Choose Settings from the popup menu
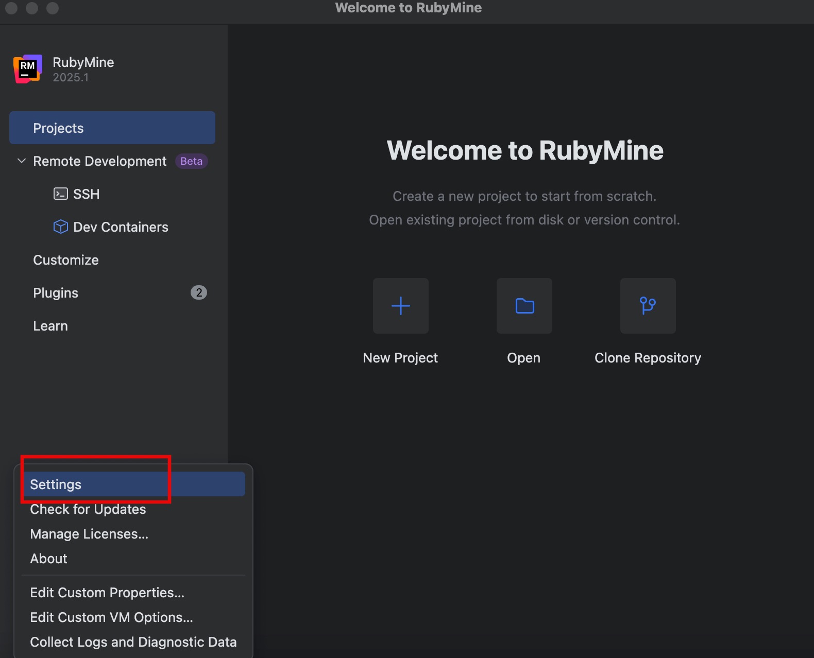Screen dimensions: 814x658 (56, 484)
